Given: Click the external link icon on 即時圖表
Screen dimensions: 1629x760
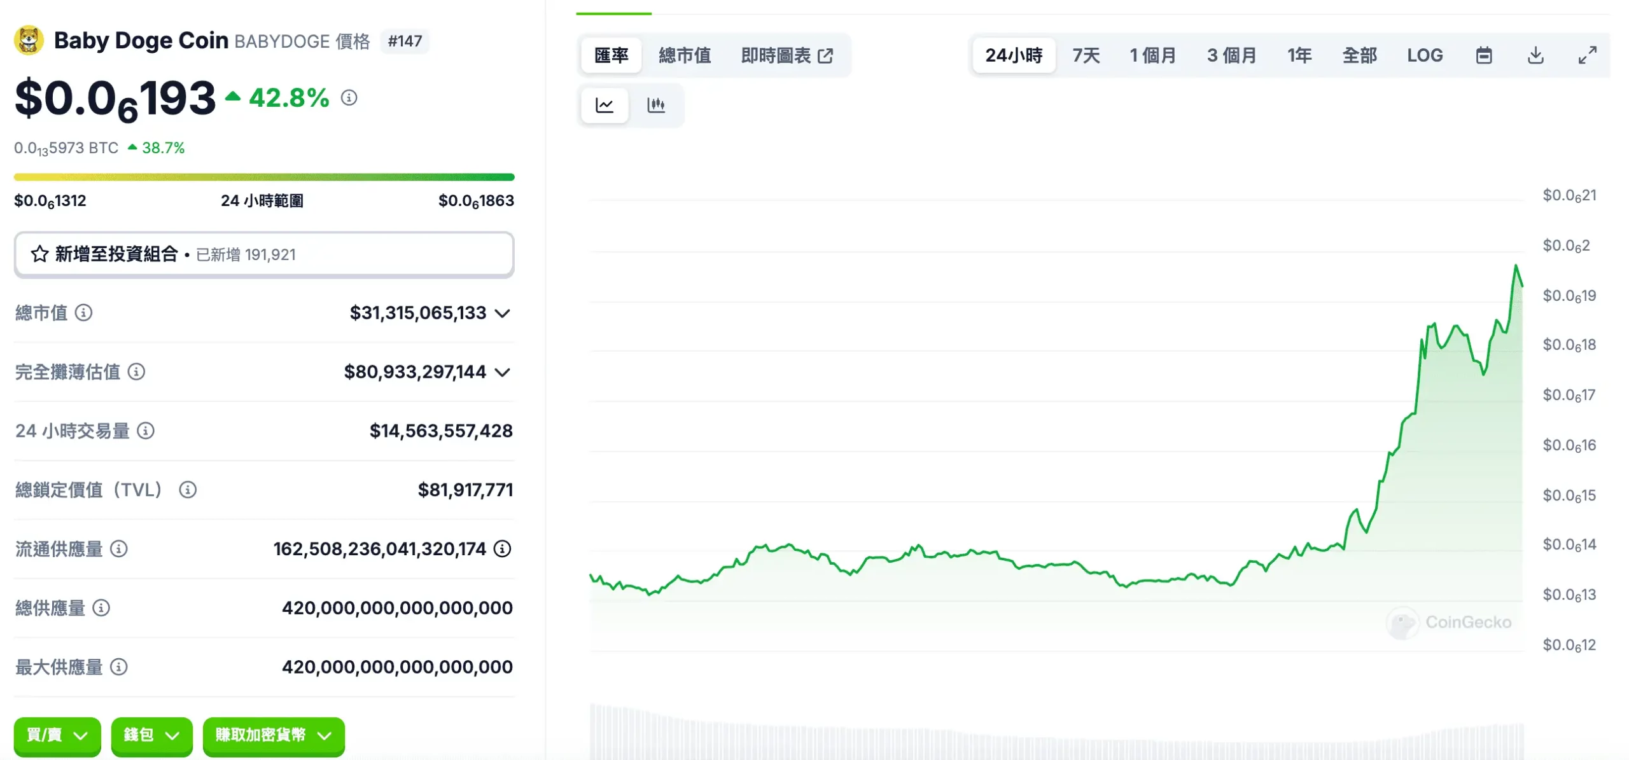Looking at the screenshot, I should (825, 56).
